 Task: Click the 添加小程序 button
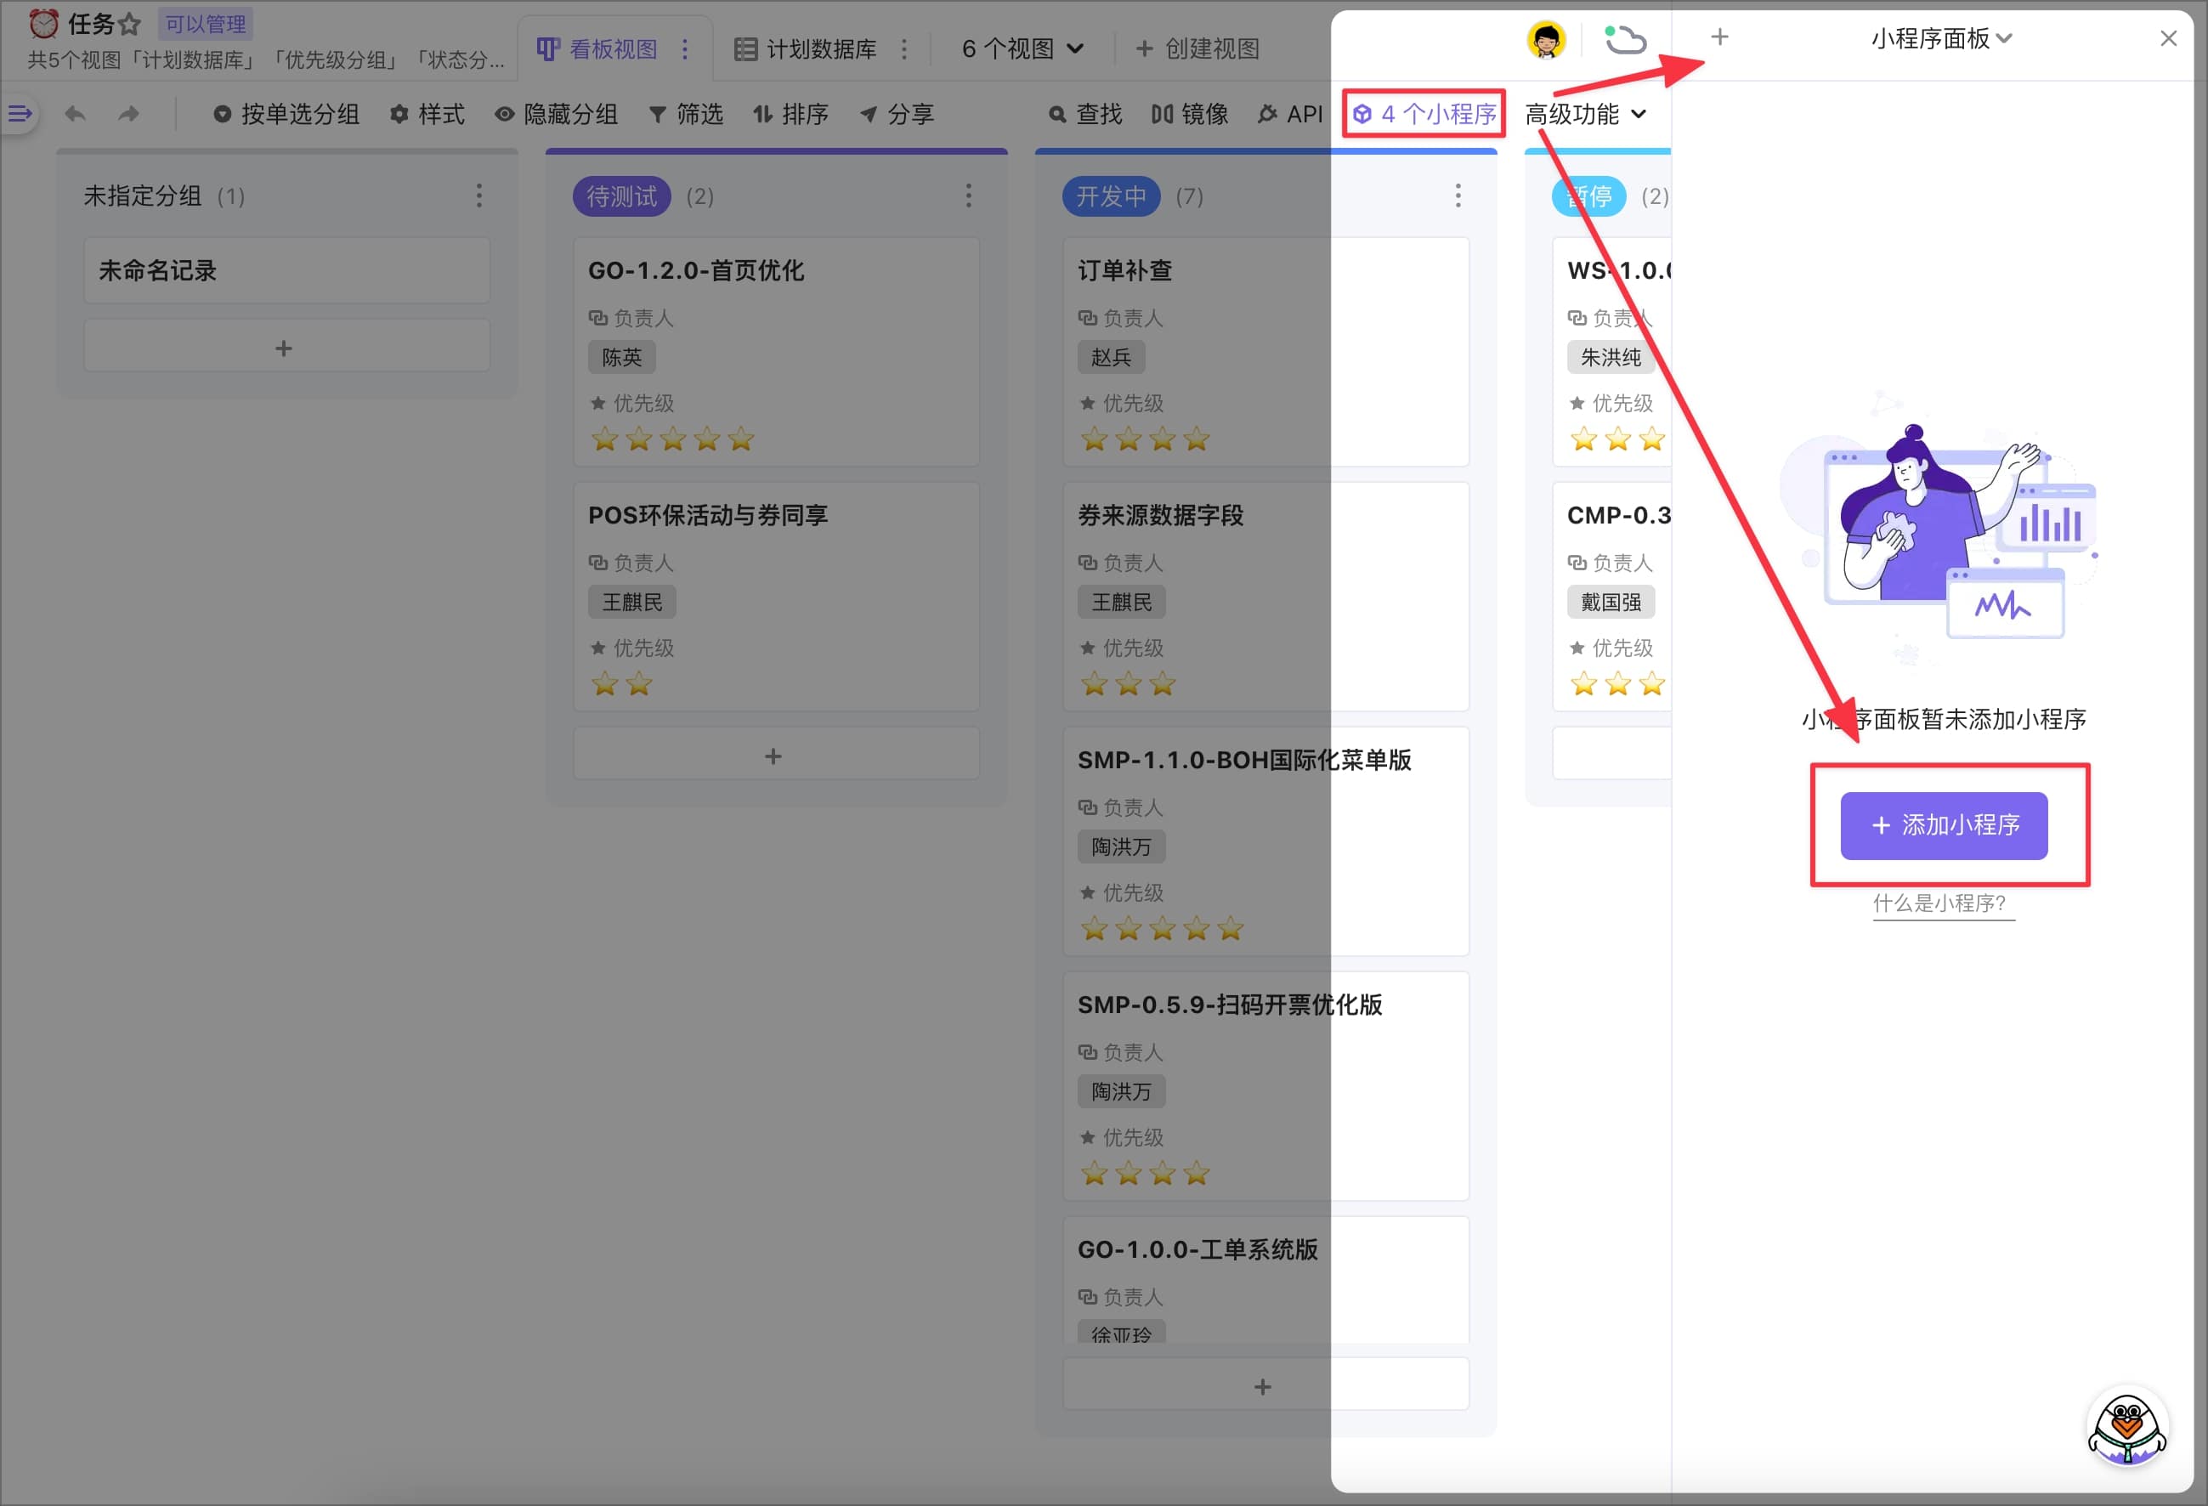(1943, 824)
